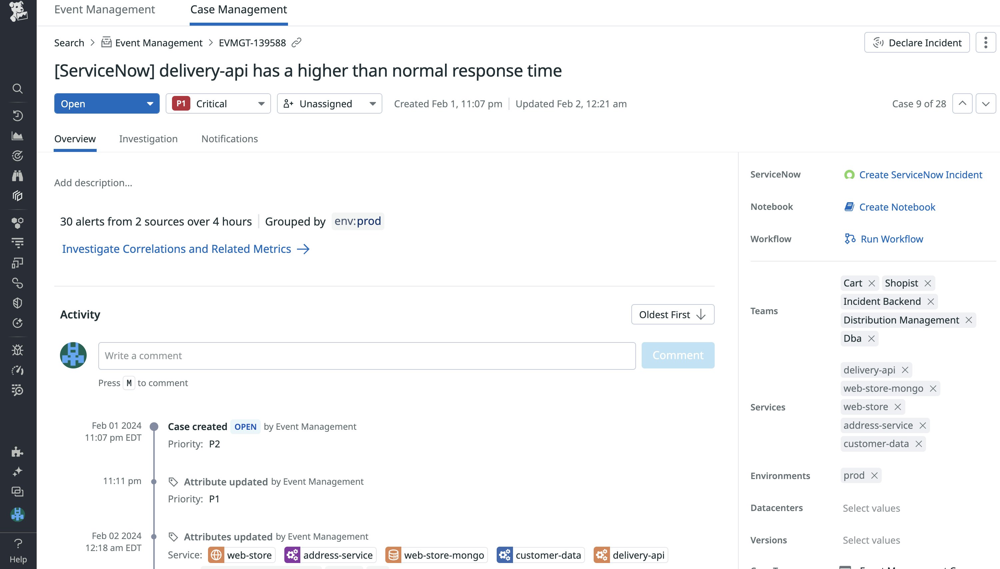Click the Comment button
The width and height of the screenshot is (1000, 569).
pyautogui.click(x=678, y=355)
